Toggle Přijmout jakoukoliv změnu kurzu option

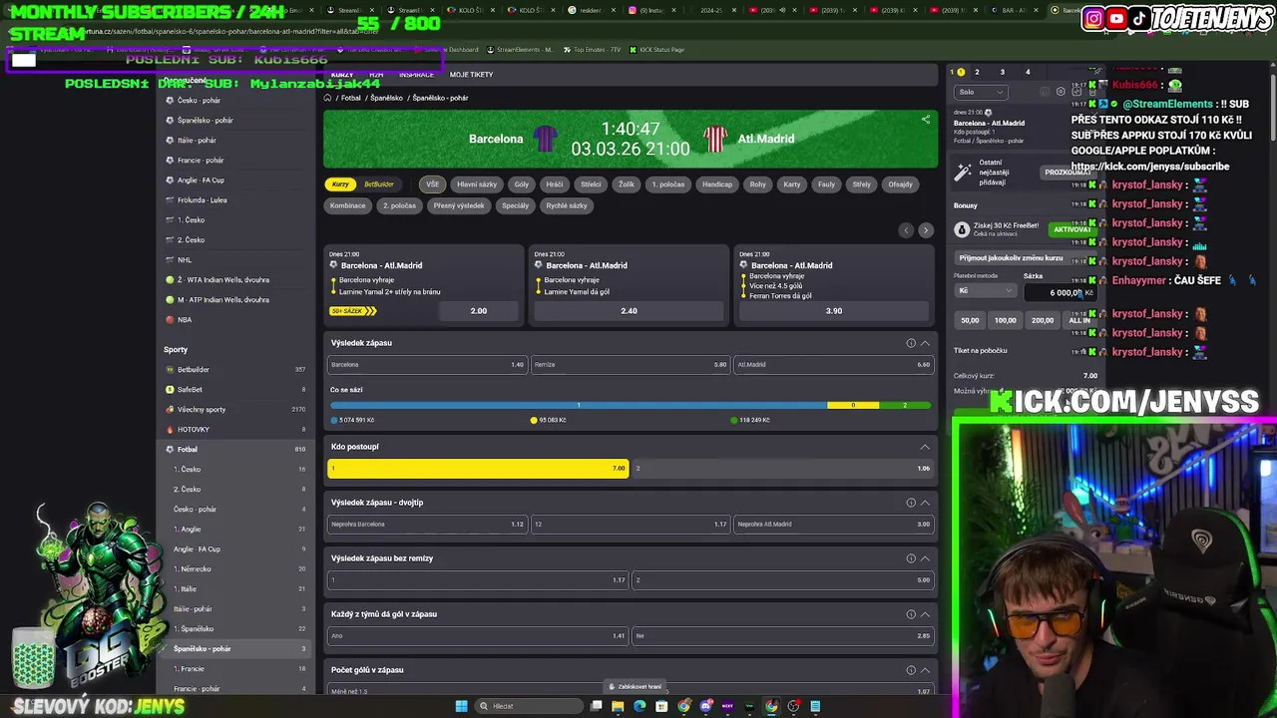[1025, 257]
